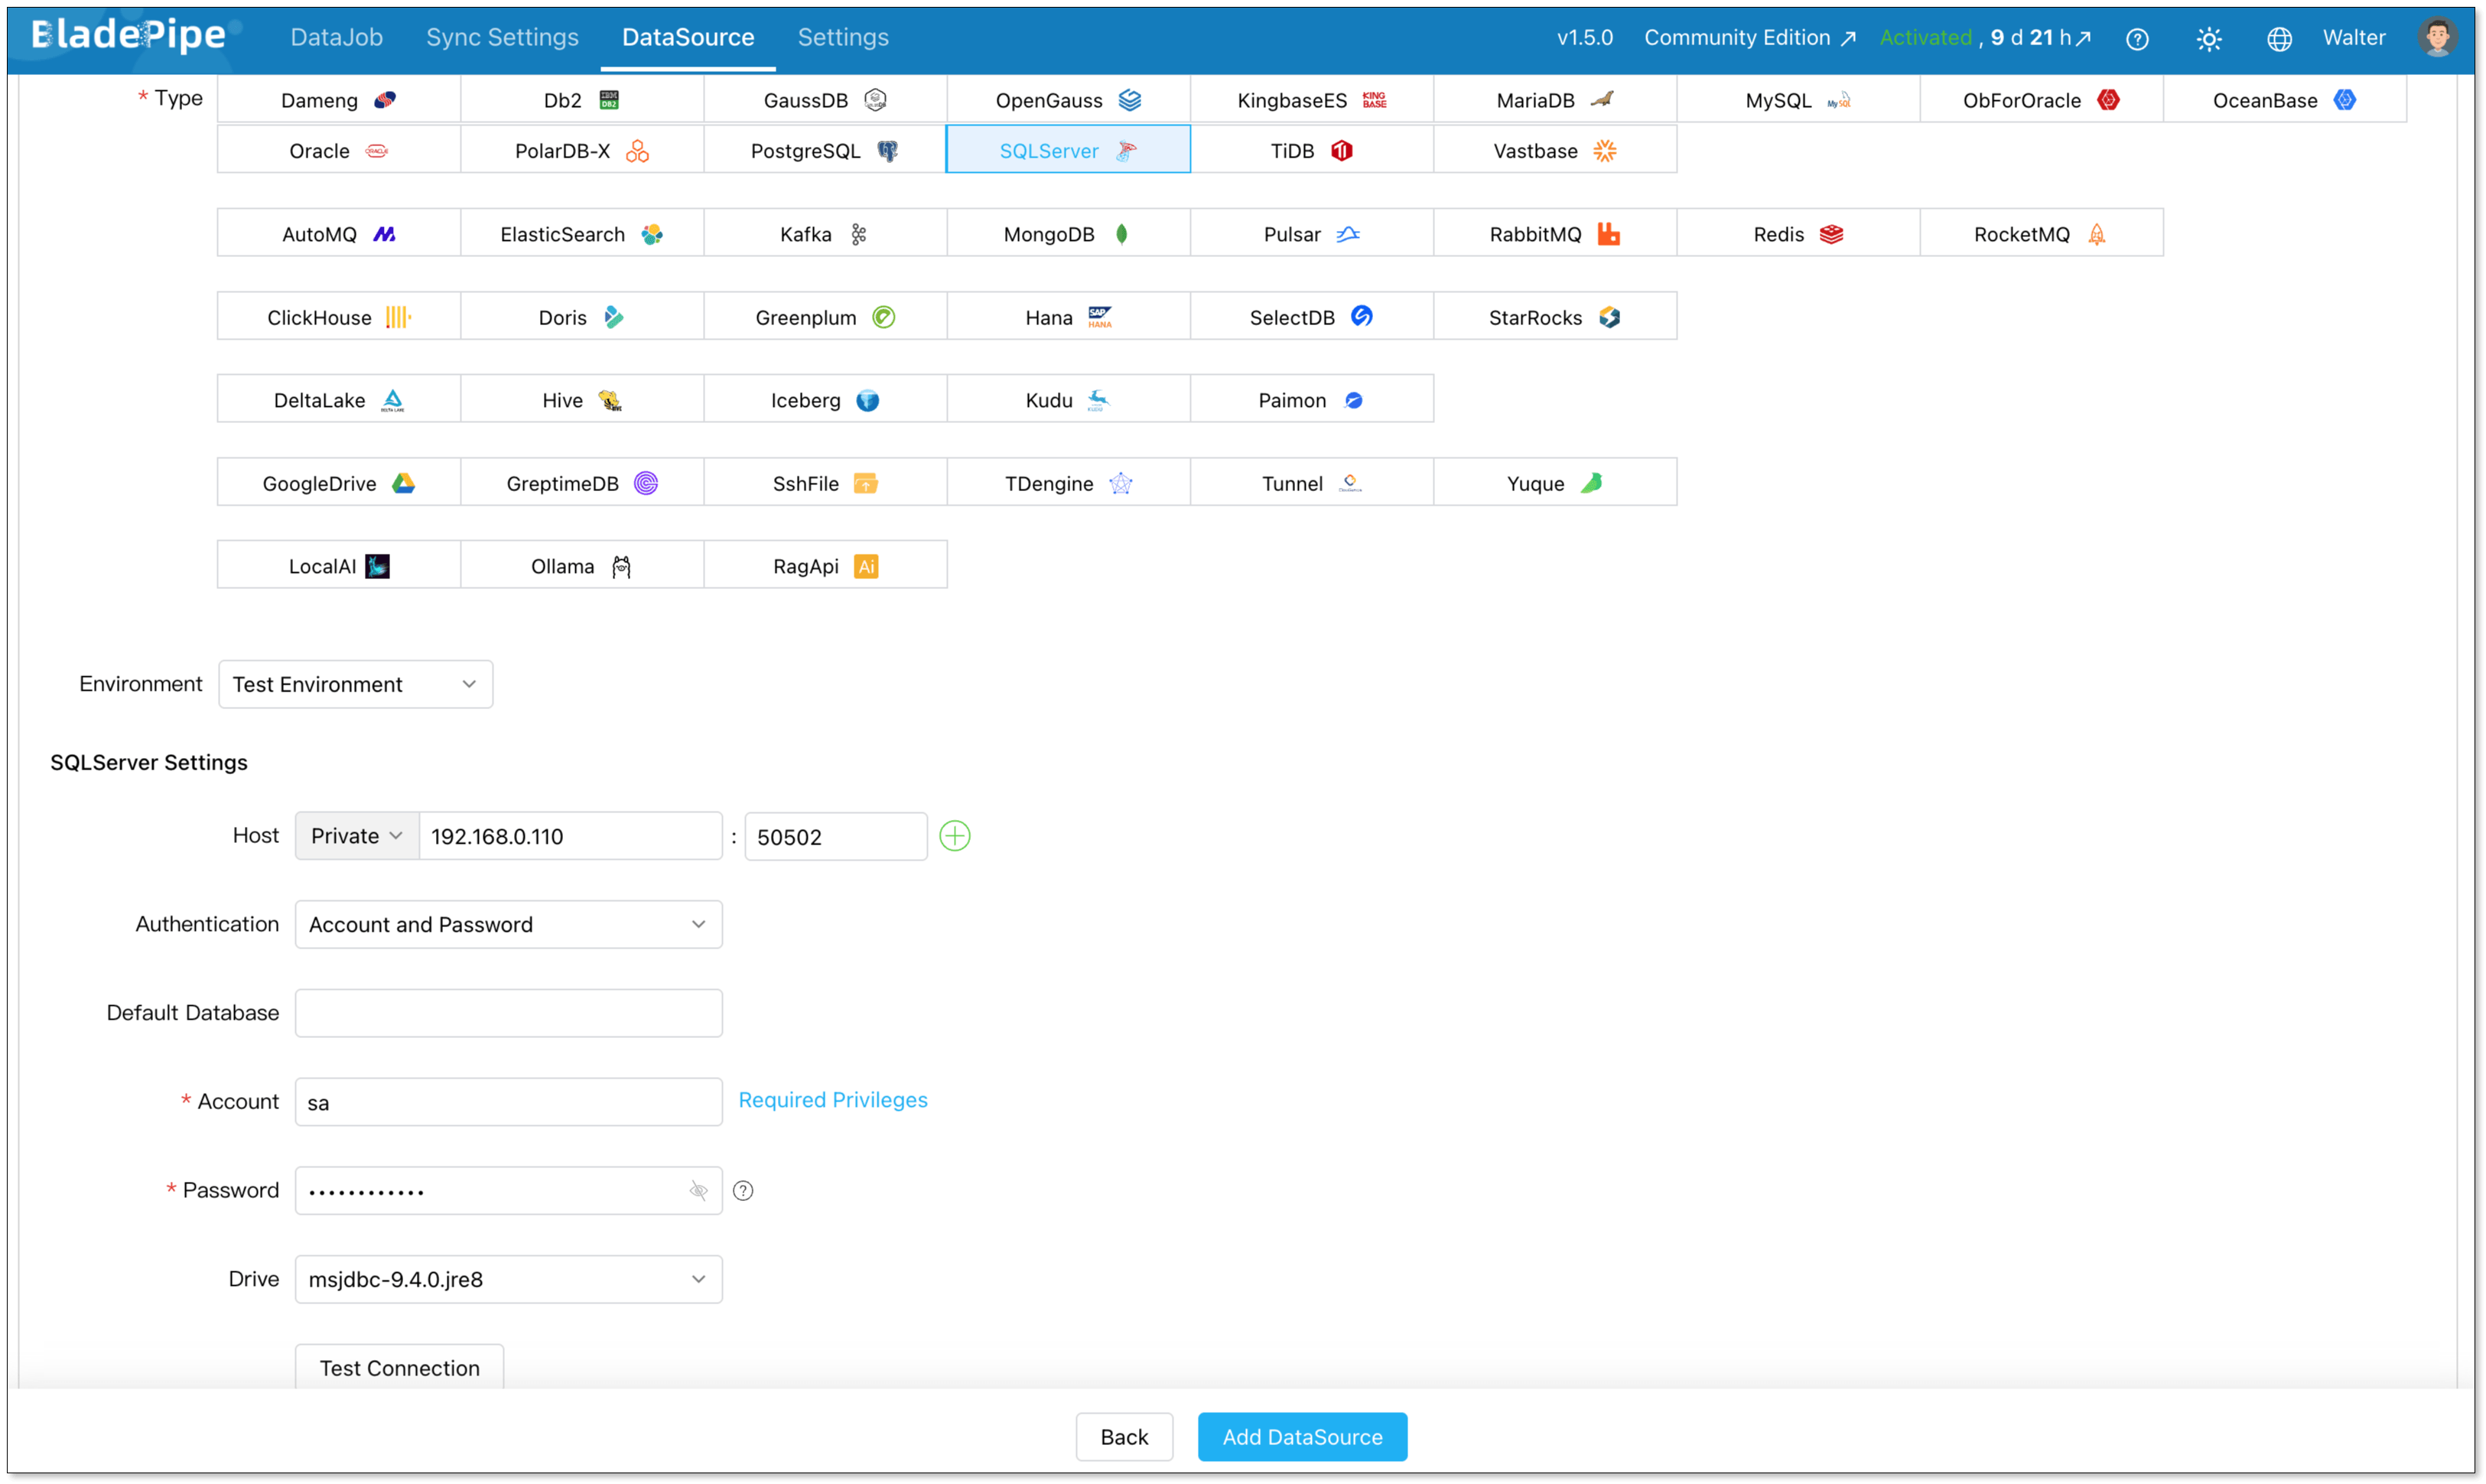Open the Sync Settings tab
The height and width of the screenshot is (1484, 2486).
[502, 37]
